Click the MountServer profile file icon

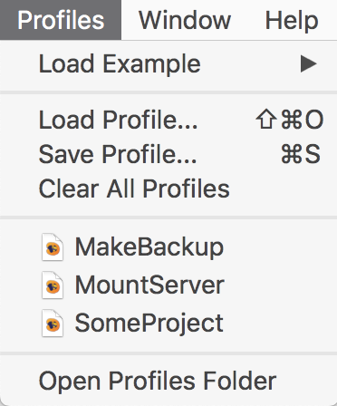tap(53, 285)
